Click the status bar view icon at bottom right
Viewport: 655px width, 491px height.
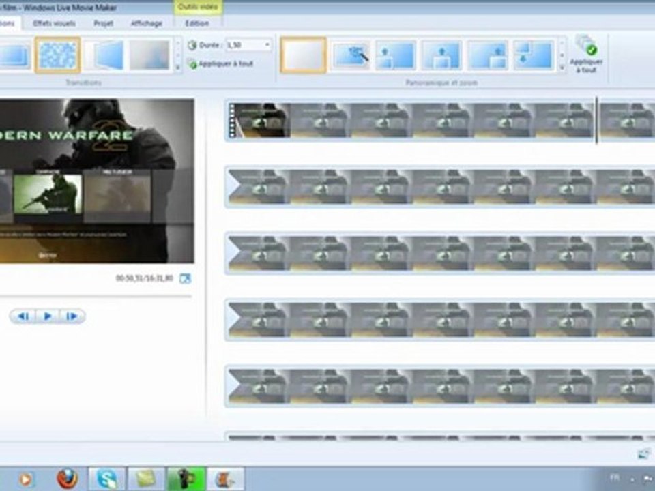pyautogui.click(x=643, y=453)
